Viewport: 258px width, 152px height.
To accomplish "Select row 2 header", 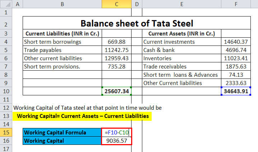I will coord(6,23).
